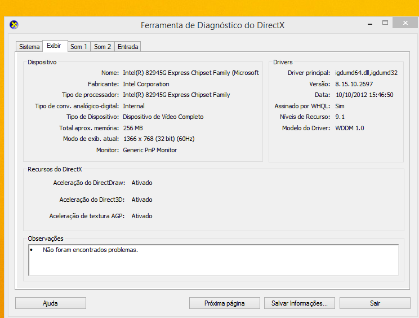Click the 'Intel Corporation' manufacturer value
The height and width of the screenshot is (318, 419).
coord(146,84)
